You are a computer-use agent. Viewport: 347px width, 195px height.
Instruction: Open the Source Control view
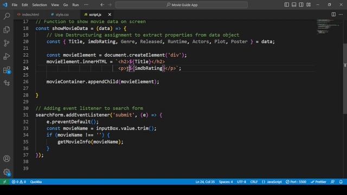click(x=7, y=43)
